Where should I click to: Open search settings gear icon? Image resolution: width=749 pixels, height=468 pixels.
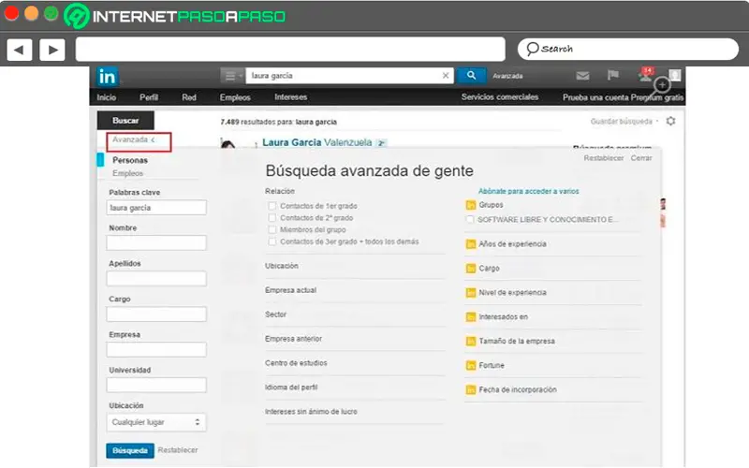[x=670, y=122]
